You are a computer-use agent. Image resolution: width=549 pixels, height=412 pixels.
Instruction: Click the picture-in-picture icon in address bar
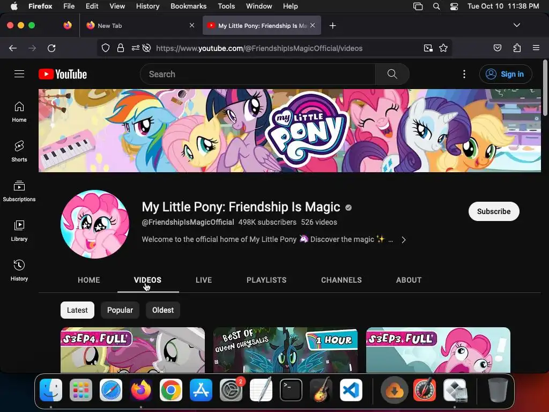coord(428,48)
